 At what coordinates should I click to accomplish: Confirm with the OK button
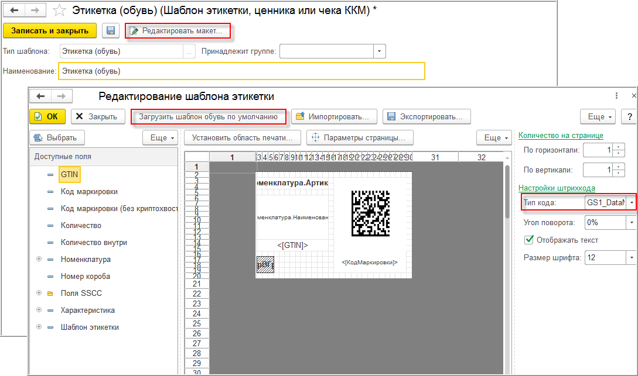coord(47,117)
